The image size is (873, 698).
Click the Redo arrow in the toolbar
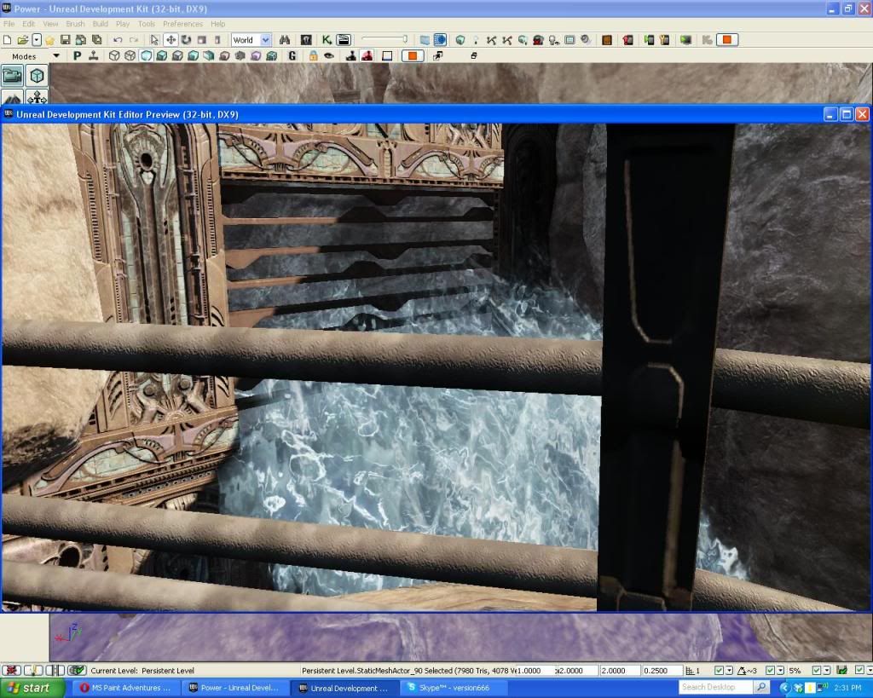click(x=134, y=40)
